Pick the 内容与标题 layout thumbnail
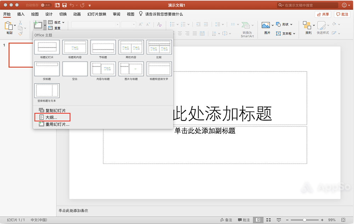The image size is (354, 224). 103,69
